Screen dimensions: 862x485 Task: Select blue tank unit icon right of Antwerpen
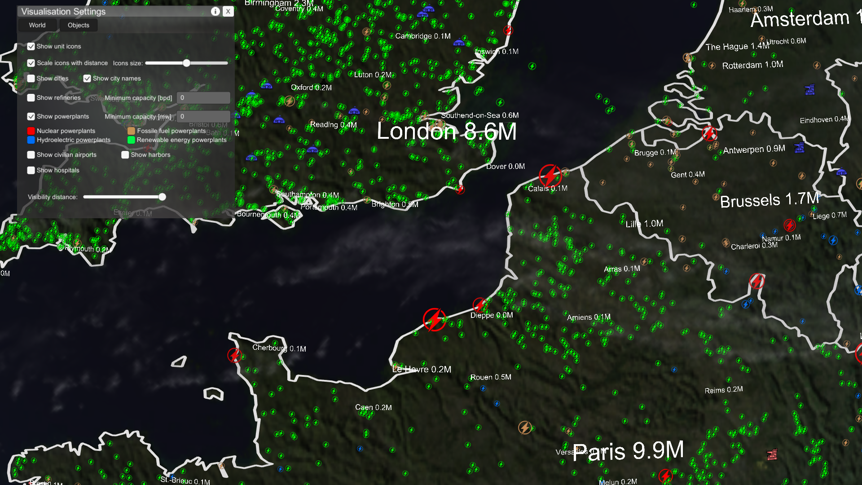pyautogui.click(x=799, y=147)
